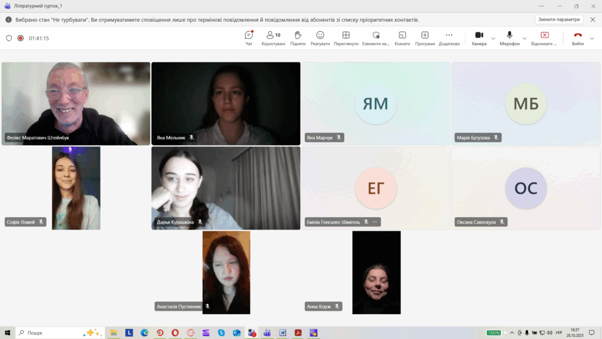Click the recording indicator icon

point(21,38)
